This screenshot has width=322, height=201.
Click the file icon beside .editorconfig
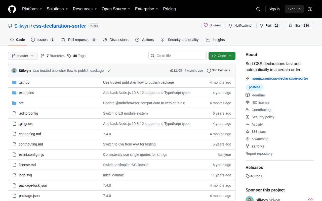(14, 113)
